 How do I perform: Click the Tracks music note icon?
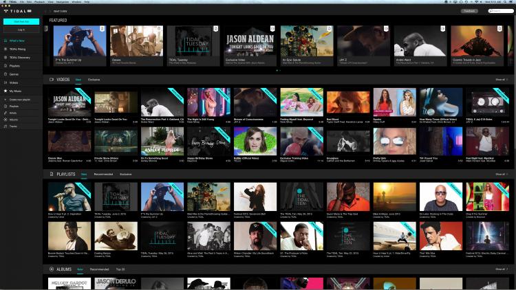(6, 126)
